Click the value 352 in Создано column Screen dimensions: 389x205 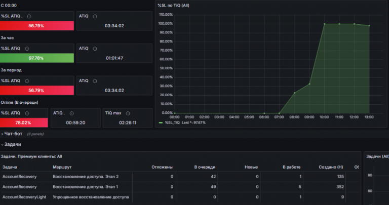click(340, 187)
